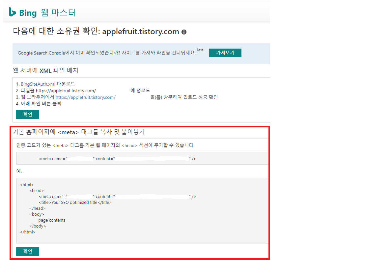Click the '웹 서버에 XML 파일 배치' heading

coord(45,70)
